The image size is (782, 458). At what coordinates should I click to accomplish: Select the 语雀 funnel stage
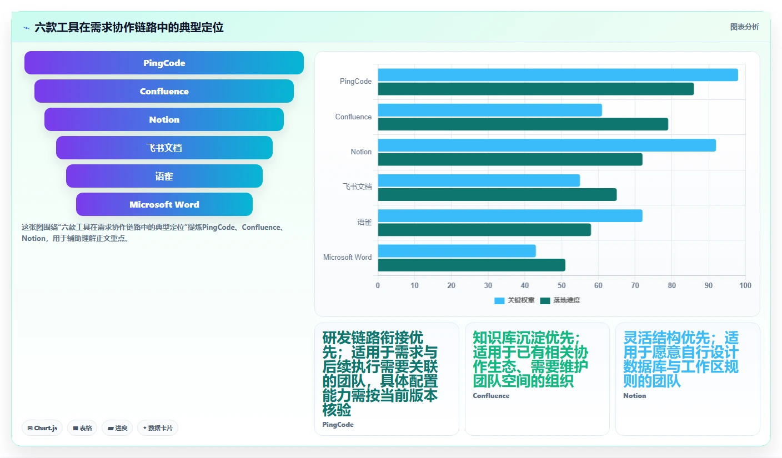(164, 176)
